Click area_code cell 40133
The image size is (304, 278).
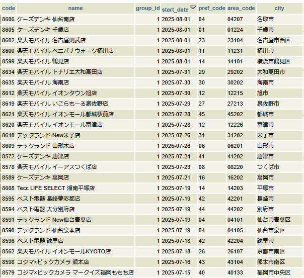(241, 272)
